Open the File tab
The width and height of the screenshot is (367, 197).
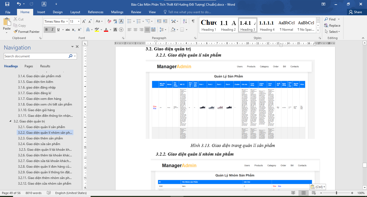8,12
